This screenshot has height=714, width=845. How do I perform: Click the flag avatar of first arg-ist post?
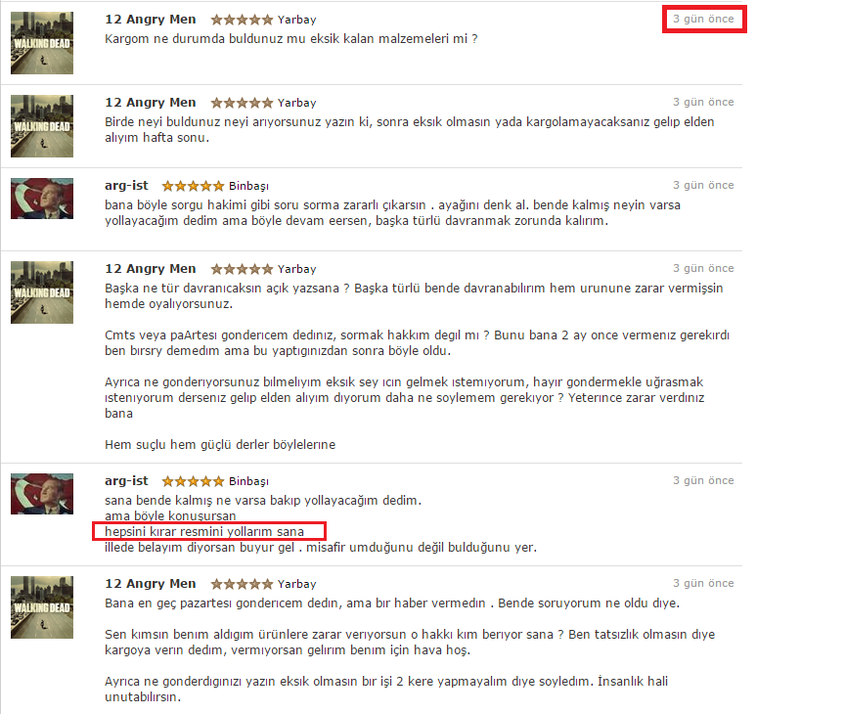pyautogui.click(x=42, y=199)
